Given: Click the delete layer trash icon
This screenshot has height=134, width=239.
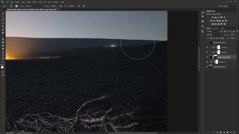Looking at the screenshot, I should click(234, 133).
